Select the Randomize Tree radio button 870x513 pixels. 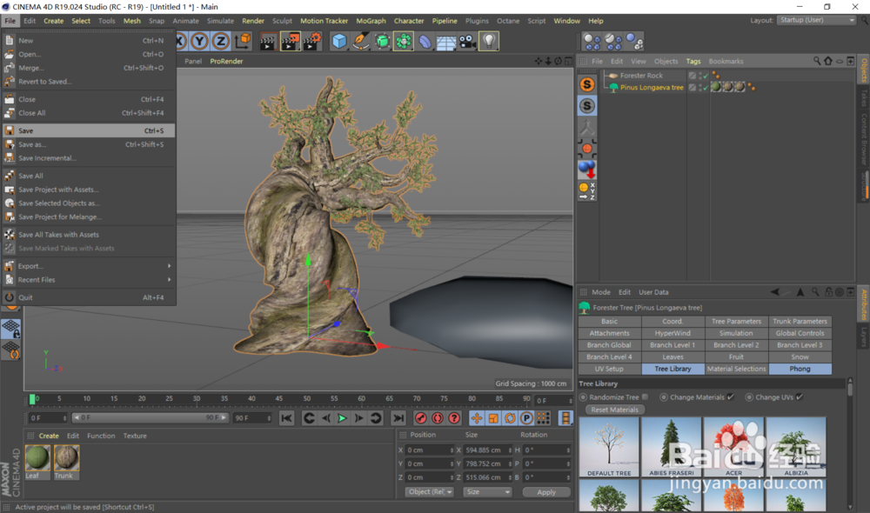pyautogui.click(x=583, y=397)
